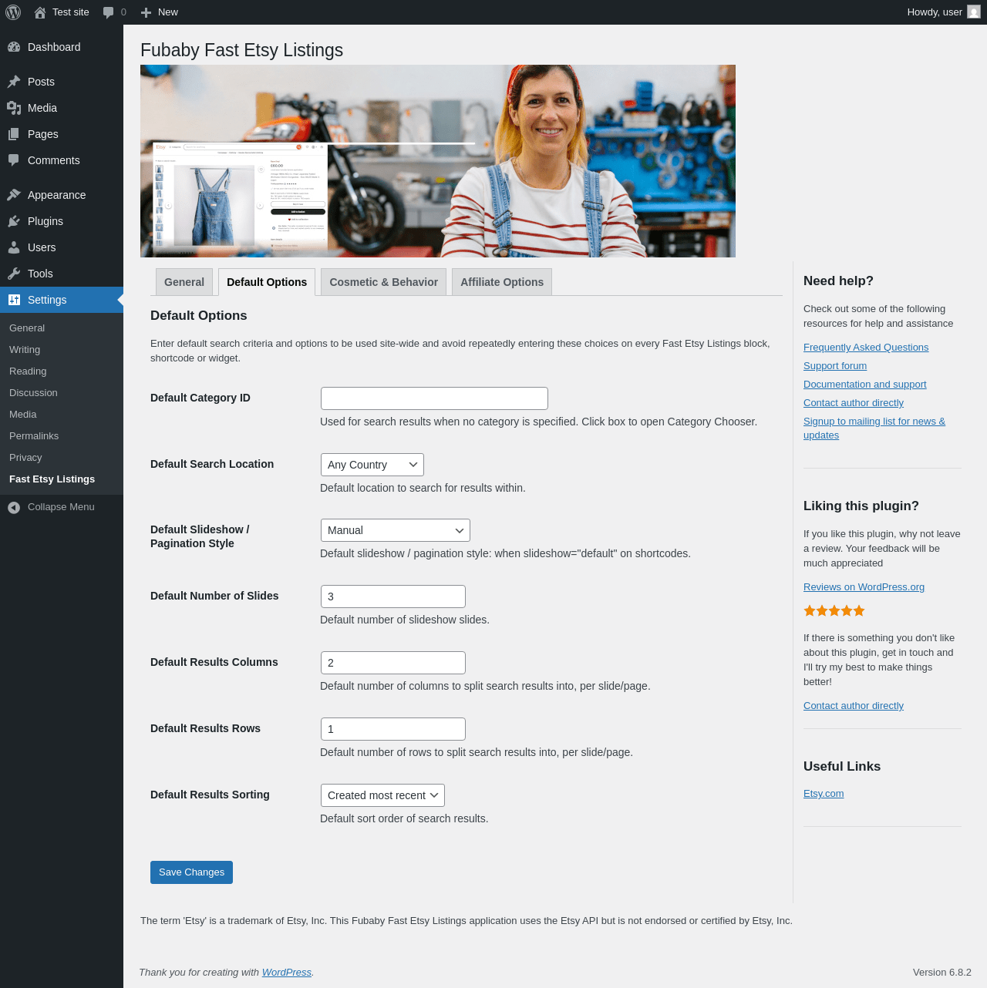Click the Tools wrench icon
This screenshot has width=987, height=988.
pos(14,274)
